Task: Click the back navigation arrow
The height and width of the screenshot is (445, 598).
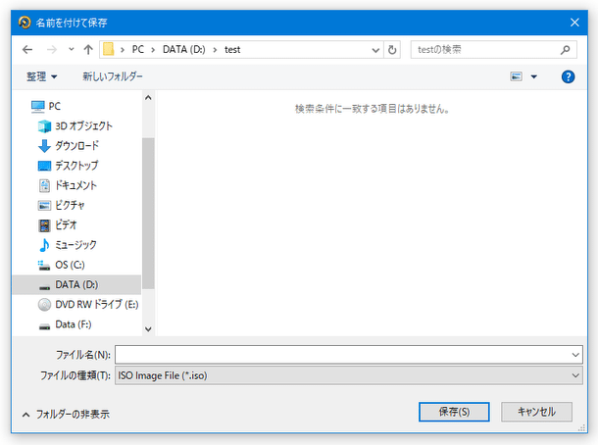Action: [26, 48]
